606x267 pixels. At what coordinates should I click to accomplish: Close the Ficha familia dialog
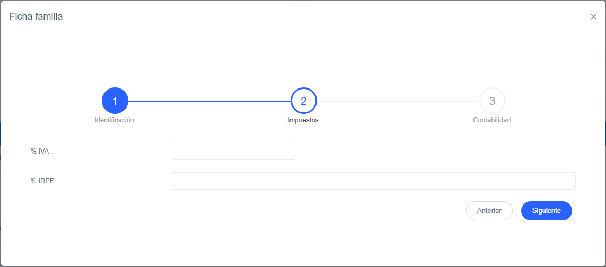coord(593,17)
